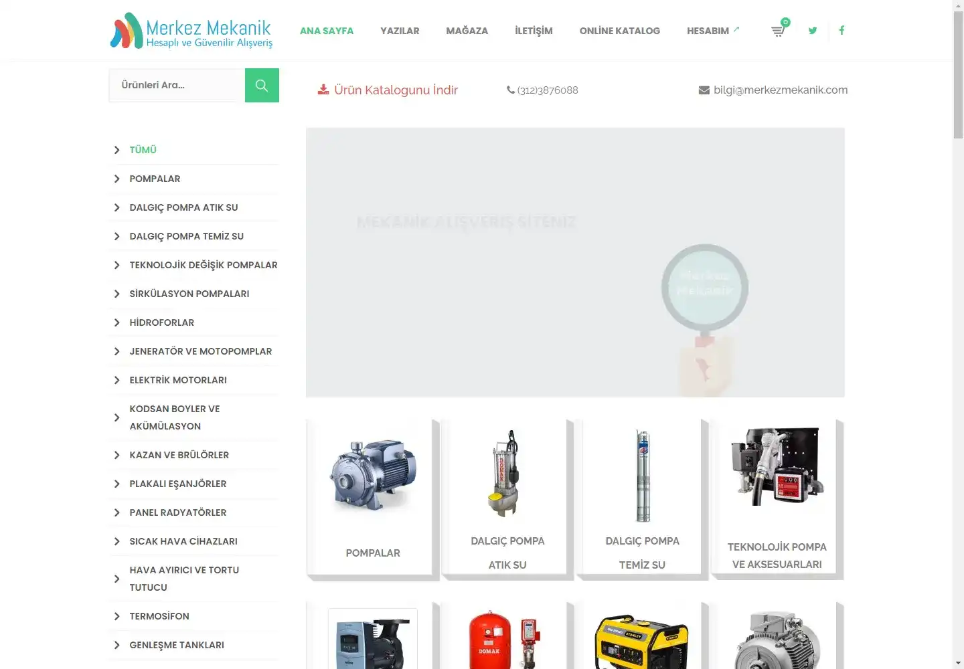The width and height of the screenshot is (964, 669).
Task: Open the HESABIM menu item
Action: (x=708, y=31)
